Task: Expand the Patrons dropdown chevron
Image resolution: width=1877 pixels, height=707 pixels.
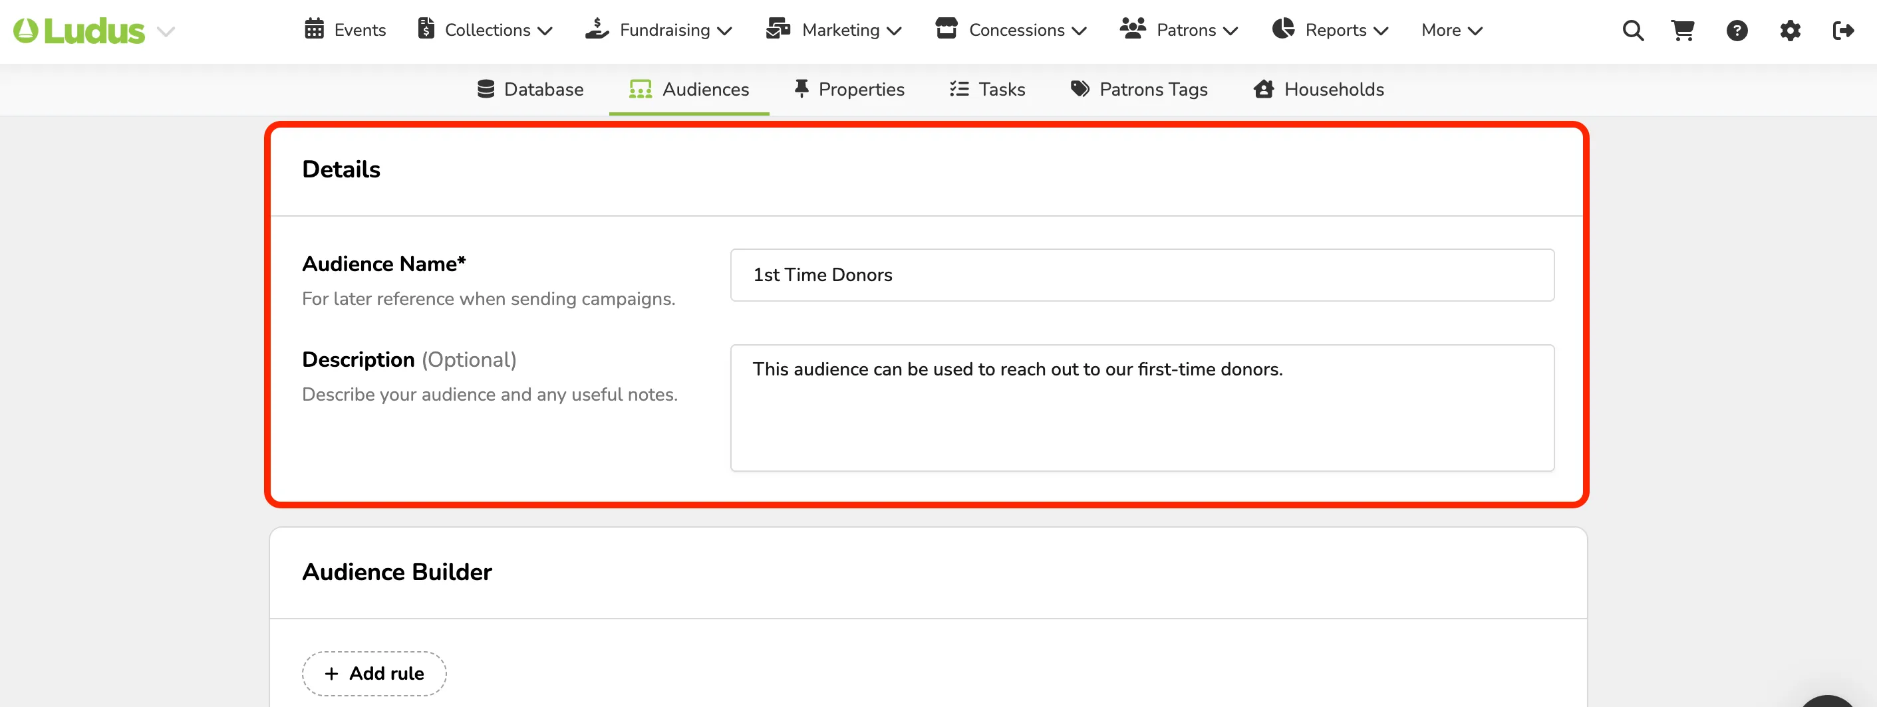Action: pyautogui.click(x=1230, y=31)
